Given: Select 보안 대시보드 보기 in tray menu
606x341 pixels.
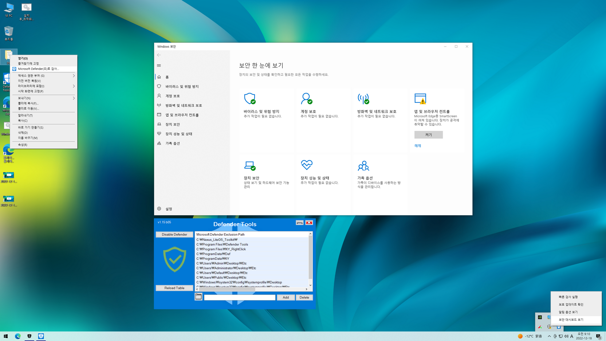Looking at the screenshot, I should tap(576, 320).
